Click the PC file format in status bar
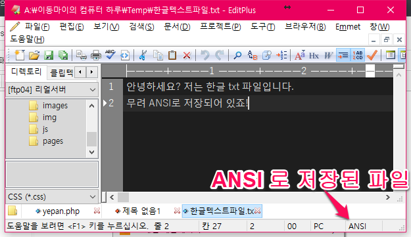The image size is (411, 237). [x=318, y=226]
